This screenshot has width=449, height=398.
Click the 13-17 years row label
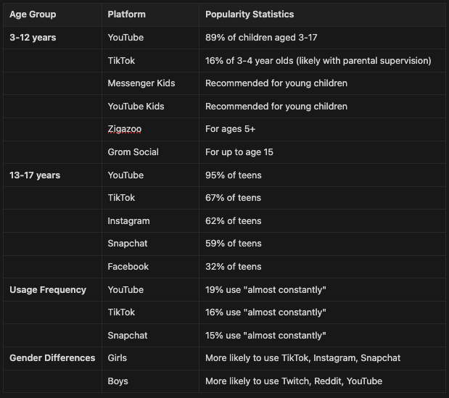click(35, 175)
